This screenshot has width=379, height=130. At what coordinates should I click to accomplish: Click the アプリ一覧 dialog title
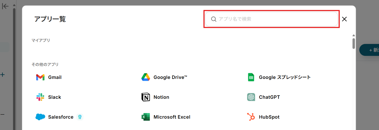click(x=50, y=19)
